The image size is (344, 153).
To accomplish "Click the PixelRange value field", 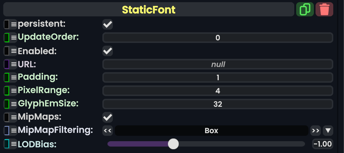I will pos(218,91).
